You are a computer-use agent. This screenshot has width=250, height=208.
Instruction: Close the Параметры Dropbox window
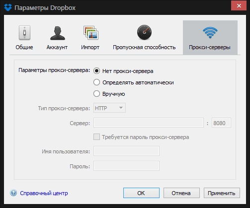[x=239, y=6]
